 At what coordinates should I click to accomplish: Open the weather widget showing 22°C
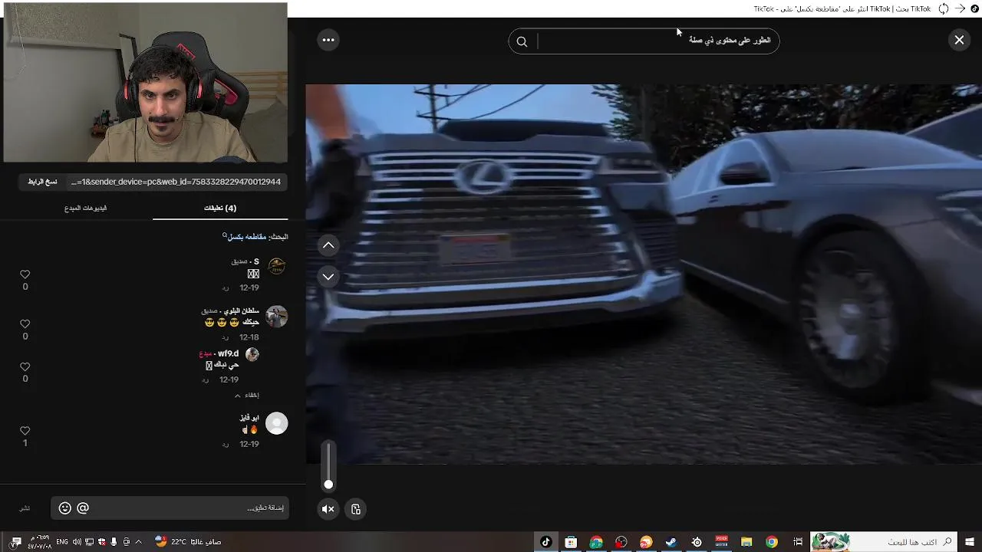coord(188,542)
